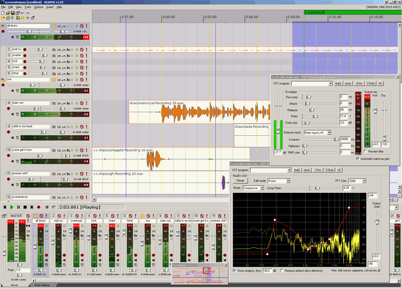
Task: Mute the midi src track
Action: [x=82, y=49]
